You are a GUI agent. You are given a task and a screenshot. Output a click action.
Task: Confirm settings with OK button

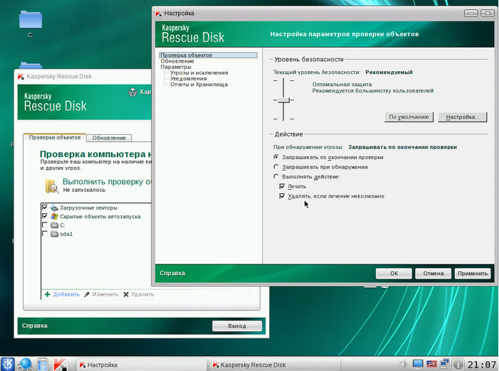394,274
